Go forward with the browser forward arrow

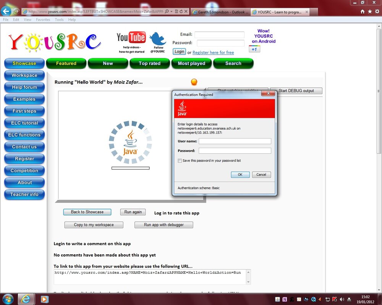pyautogui.click(x=16, y=11)
